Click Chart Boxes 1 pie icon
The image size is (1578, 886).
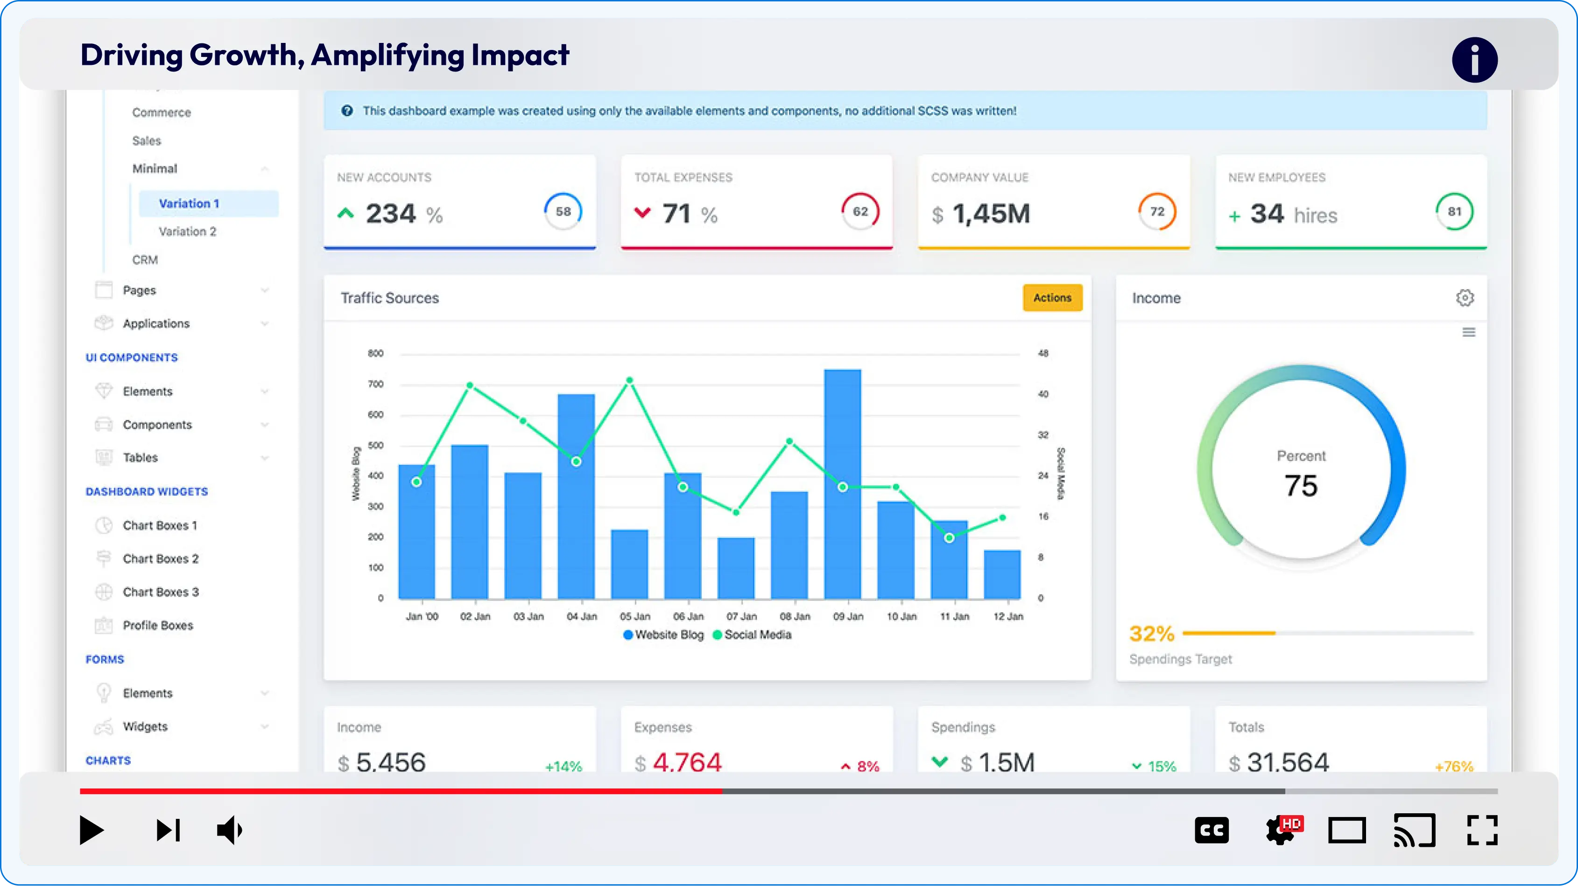coord(104,525)
